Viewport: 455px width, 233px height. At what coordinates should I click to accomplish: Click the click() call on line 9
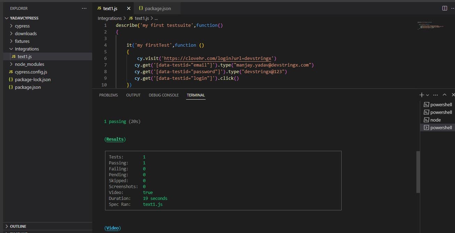coord(230,78)
